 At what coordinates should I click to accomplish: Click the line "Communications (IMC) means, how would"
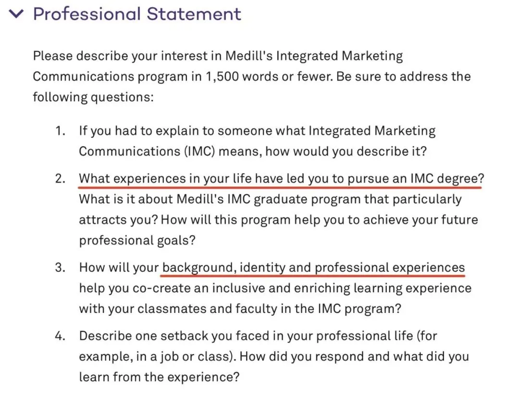coord(253,152)
